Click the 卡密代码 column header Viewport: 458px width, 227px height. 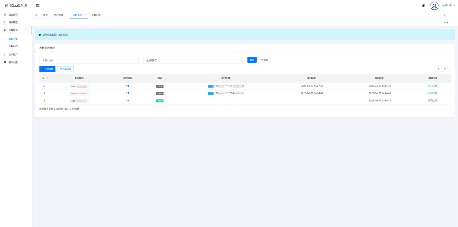(79, 78)
